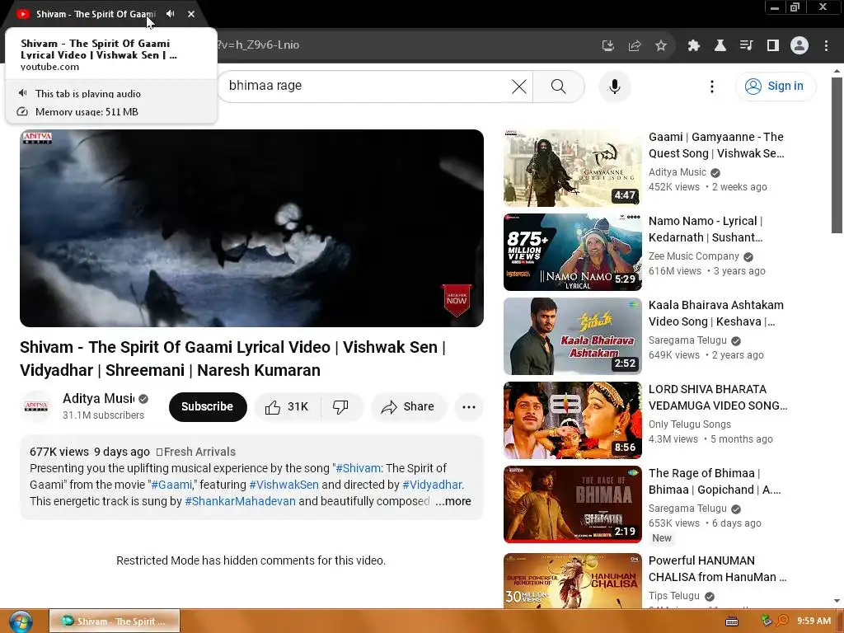The width and height of the screenshot is (844, 633).
Task: Open Hanuman Chalisa video thumbnail
Action: [x=573, y=581]
